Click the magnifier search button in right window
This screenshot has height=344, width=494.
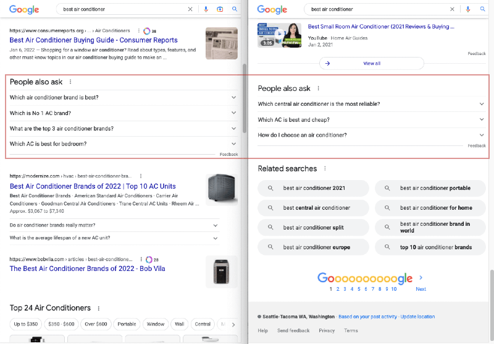pyautogui.click(x=482, y=9)
